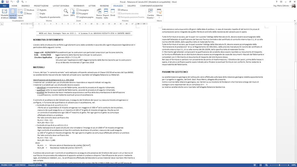Open the LETTERE tab
297x167 pixels.
point(92,6)
